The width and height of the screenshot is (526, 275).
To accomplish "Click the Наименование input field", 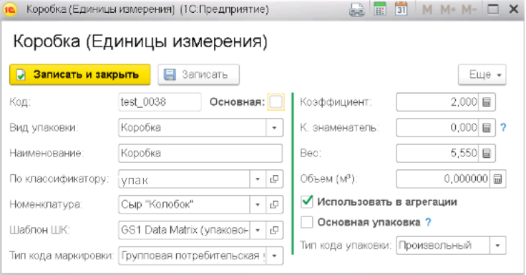I will point(200,154).
